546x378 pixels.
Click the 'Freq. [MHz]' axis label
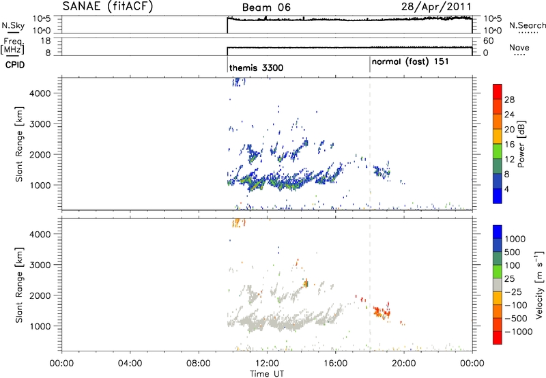tap(12, 46)
